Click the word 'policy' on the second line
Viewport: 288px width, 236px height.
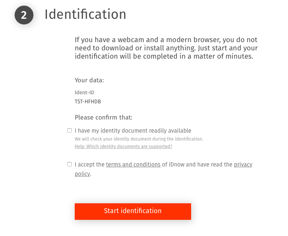click(x=82, y=174)
